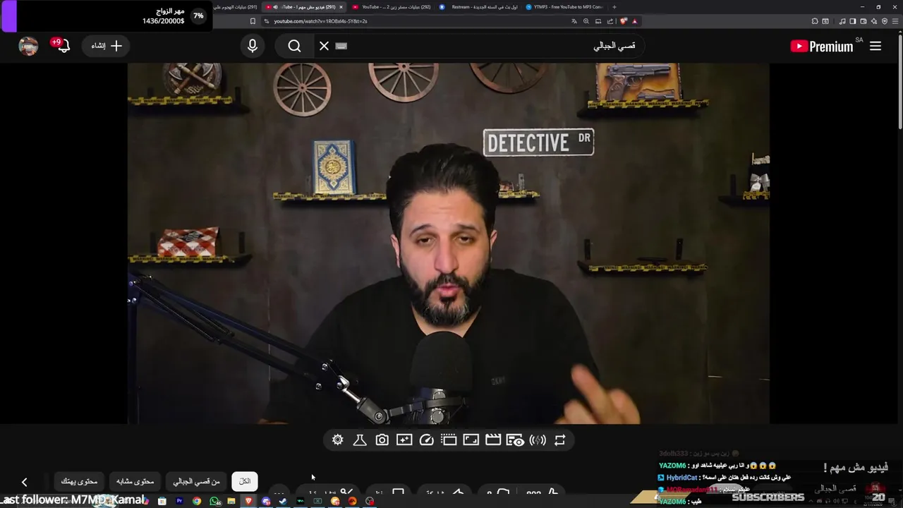The image size is (903, 508).
Task: Click the broadcast signal icon in the video toolbar
Action: click(x=538, y=440)
